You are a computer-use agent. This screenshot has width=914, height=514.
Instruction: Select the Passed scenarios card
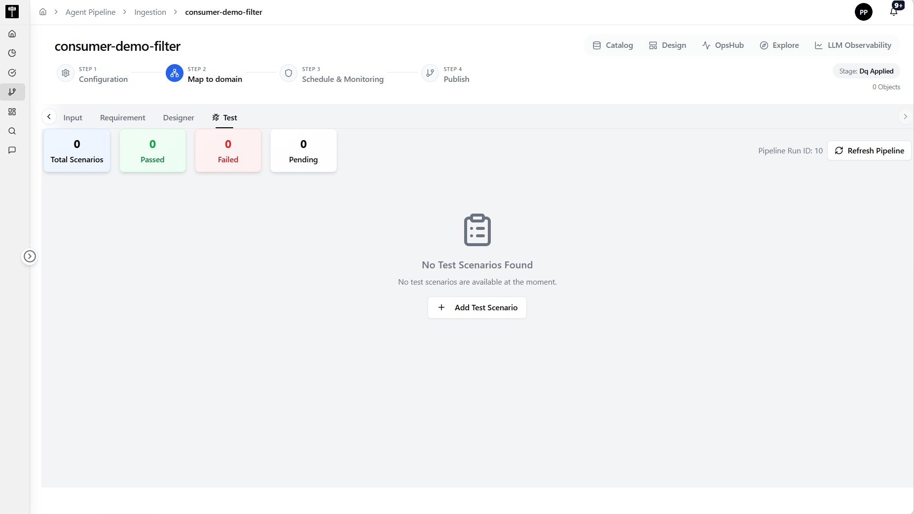(152, 150)
